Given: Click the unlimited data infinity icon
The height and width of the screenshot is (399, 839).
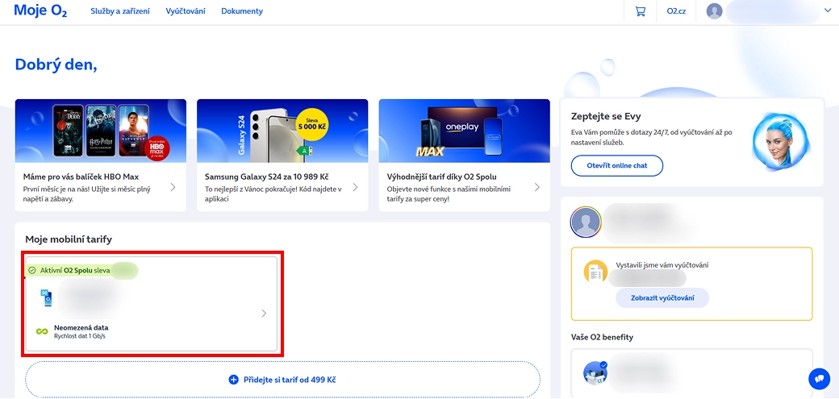Looking at the screenshot, I should coord(42,331).
